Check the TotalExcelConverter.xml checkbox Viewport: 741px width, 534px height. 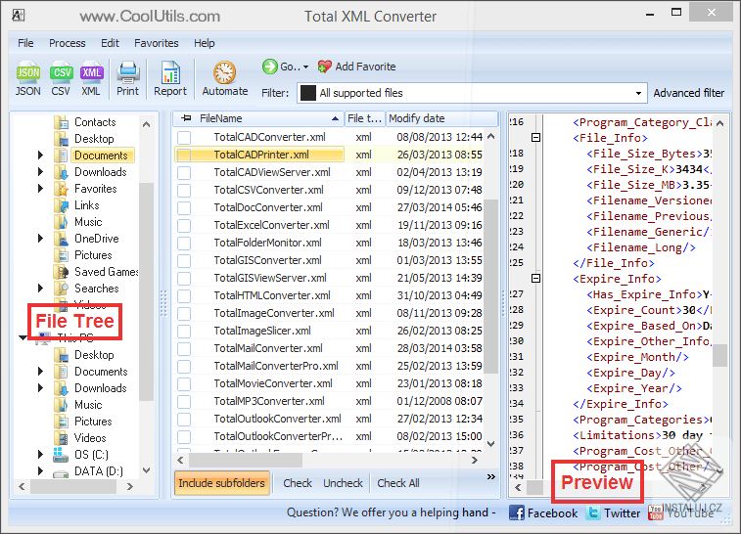pyautogui.click(x=184, y=225)
